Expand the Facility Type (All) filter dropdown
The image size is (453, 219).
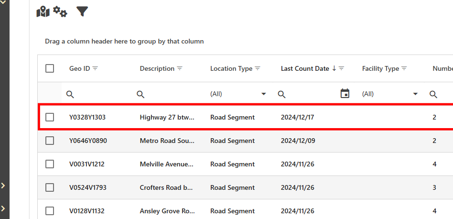click(415, 94)
